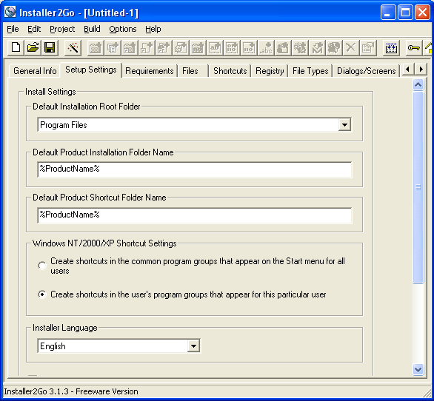Click the vertical scrollbar thumb
Viewport: 434px width, 401px height.
point(418,187)
